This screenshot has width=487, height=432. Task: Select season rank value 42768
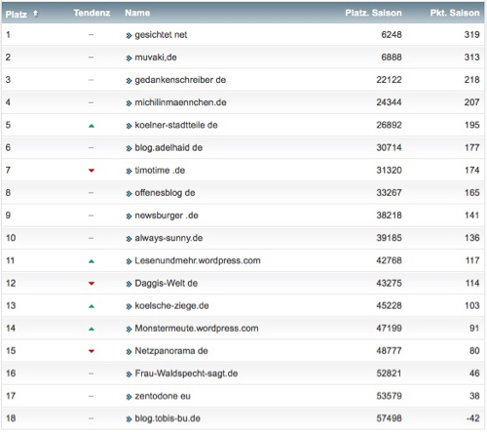(389, 260)
